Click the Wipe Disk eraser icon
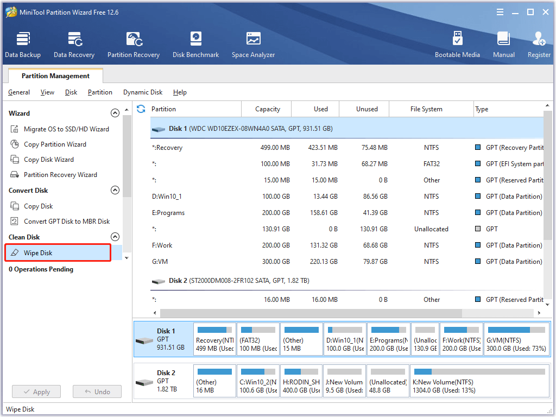The width and height of the screenshot is (556, 417). [14, 253]
